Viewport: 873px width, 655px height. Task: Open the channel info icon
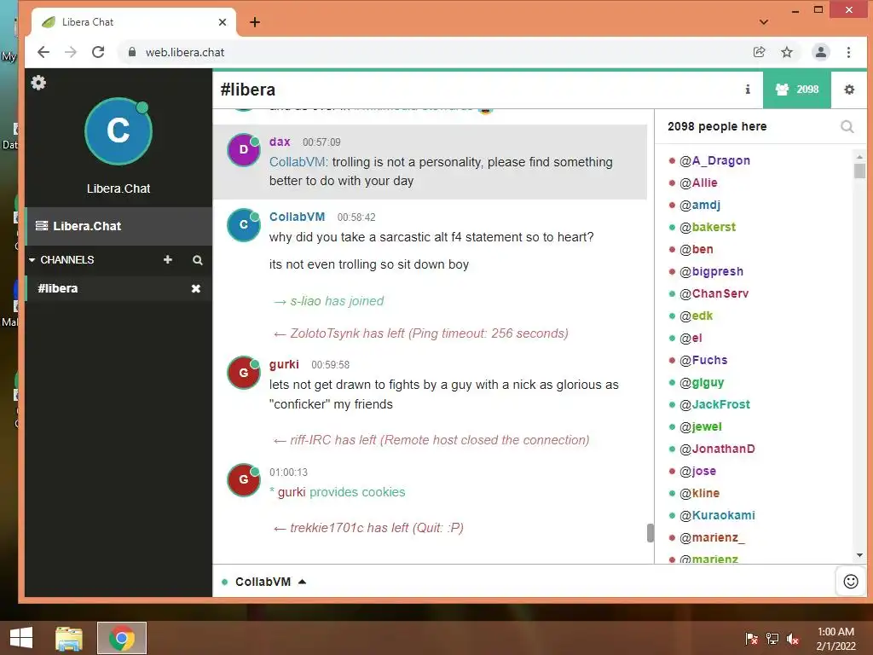tap(748, 89)
